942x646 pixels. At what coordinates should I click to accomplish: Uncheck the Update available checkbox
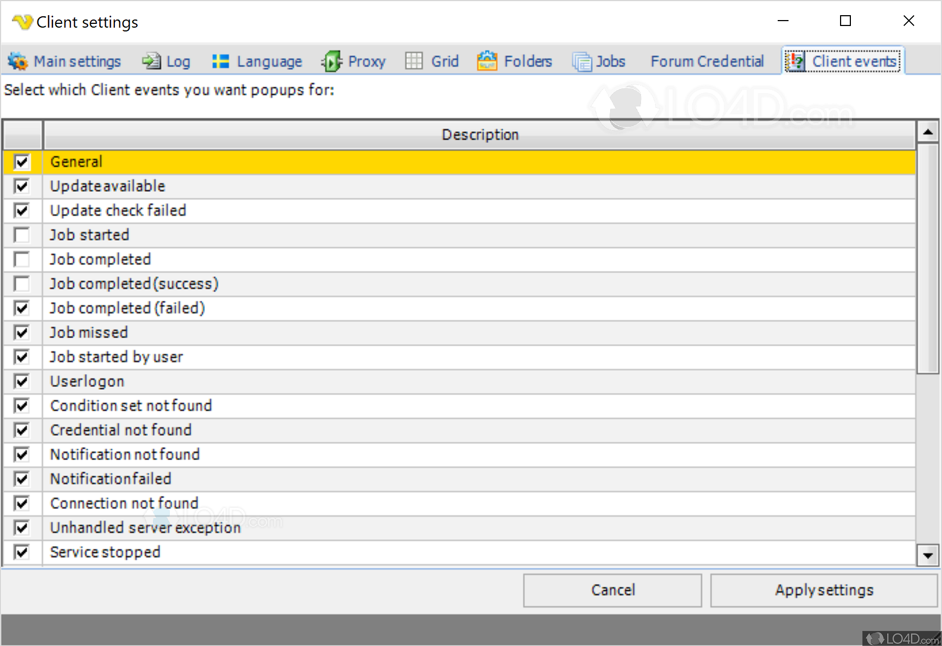pyautogui.click(x=22, y=186)
